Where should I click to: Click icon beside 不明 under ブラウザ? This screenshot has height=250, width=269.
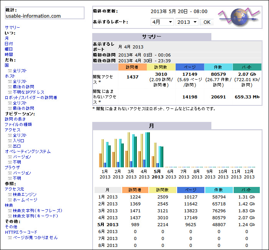click(x=10, y=178)
